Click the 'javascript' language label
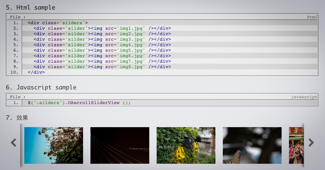Image resolution: width=325 pixels, height=170 pixels. coord(304,97)
